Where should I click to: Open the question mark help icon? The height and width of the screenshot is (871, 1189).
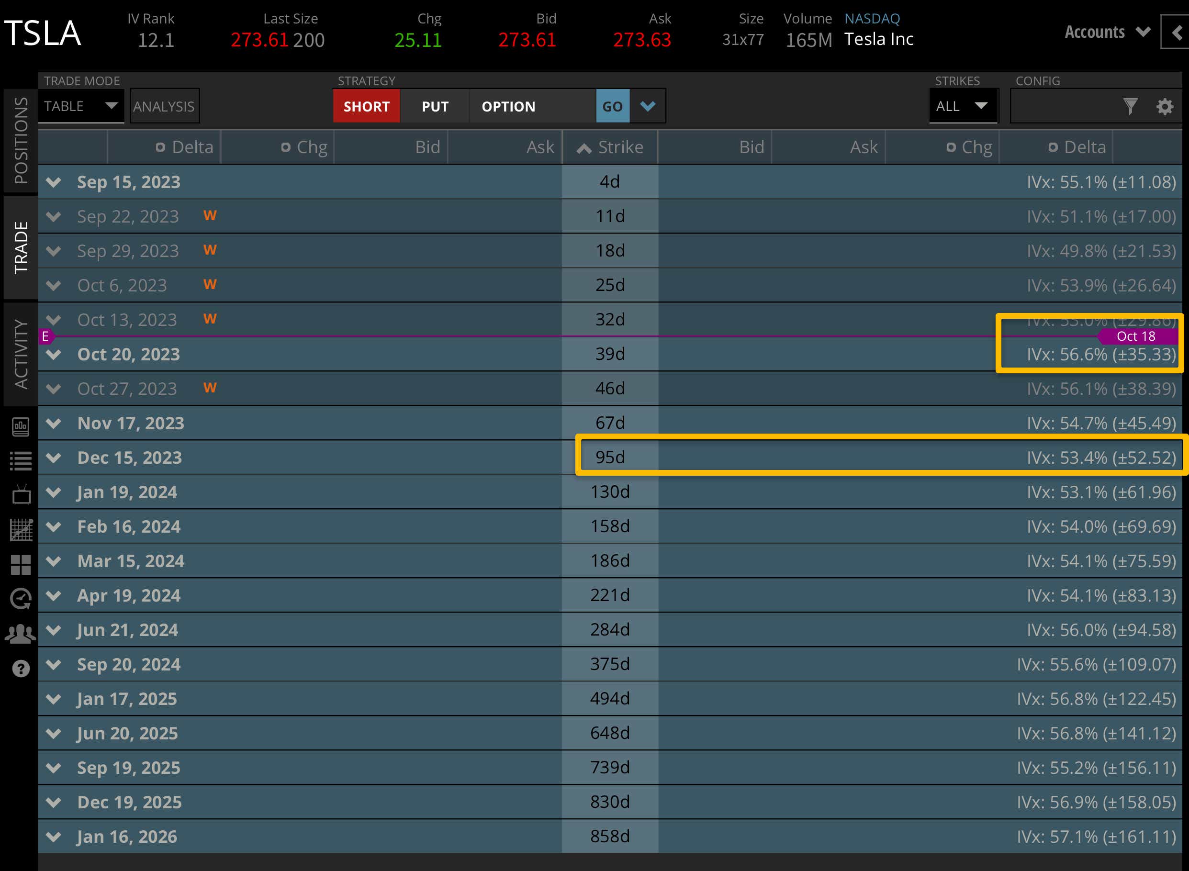click(x=21, y=669)
